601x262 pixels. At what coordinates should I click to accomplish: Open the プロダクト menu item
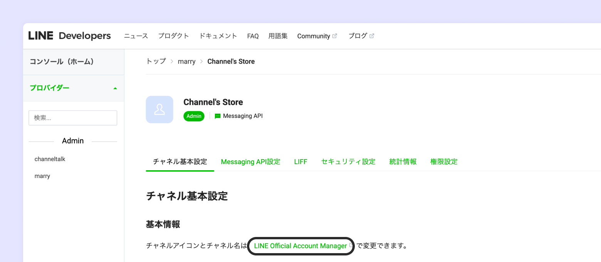coord(173,36)
